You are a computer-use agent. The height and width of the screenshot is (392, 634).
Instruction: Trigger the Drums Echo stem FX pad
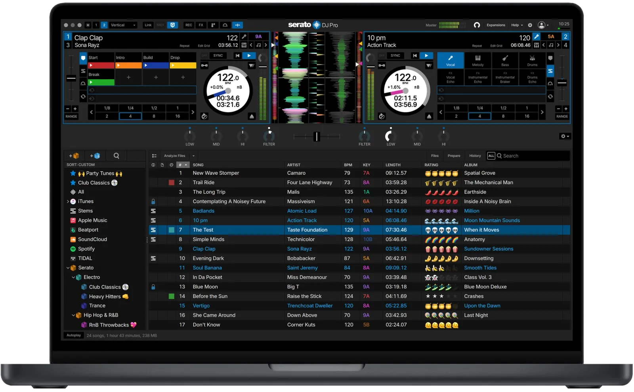pos(533,77)
